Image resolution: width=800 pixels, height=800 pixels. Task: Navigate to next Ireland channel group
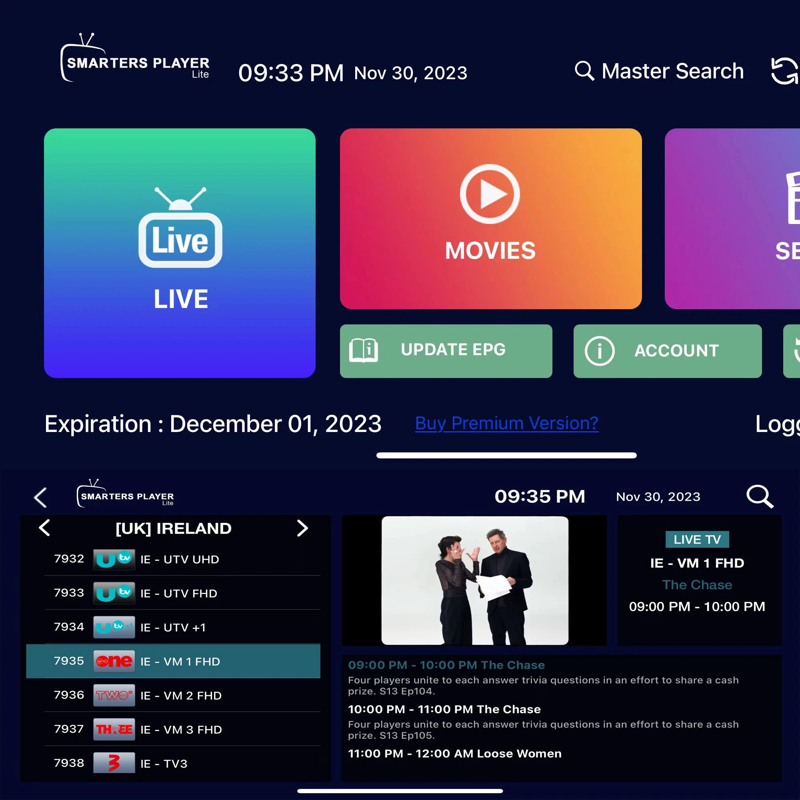click(x=302, y=528)
